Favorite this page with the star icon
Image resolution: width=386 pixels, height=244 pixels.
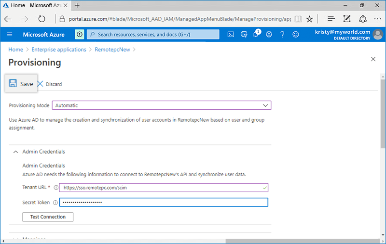pyautogui.click(x=310, y=19)
